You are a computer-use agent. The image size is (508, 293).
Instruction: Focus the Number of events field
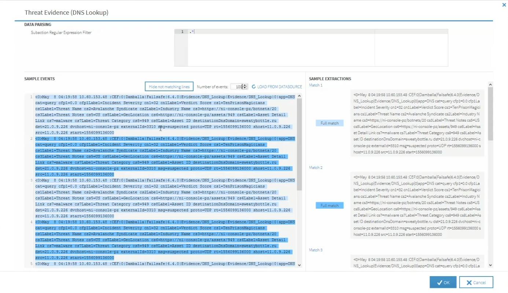pos(236,87)
